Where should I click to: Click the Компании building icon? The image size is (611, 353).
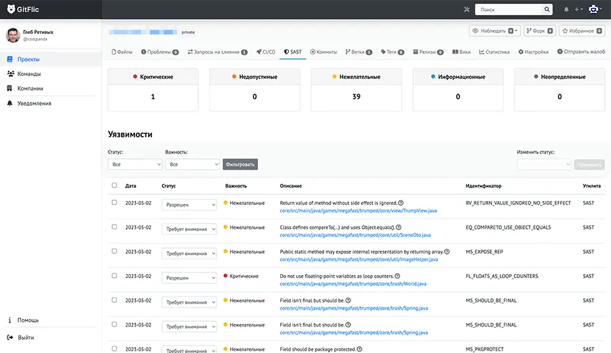10,88
